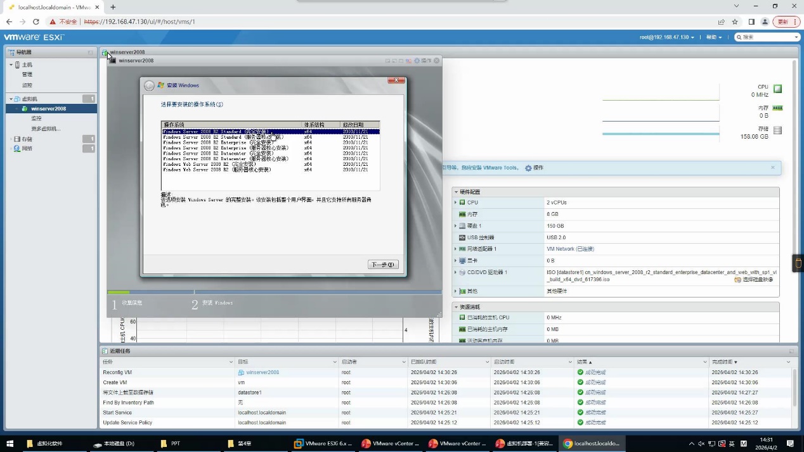Click the 虚拟机 virtual machines icon
The width and height of the screenshot is (804, 452).
pyautogui.click(x=18, y=99)
